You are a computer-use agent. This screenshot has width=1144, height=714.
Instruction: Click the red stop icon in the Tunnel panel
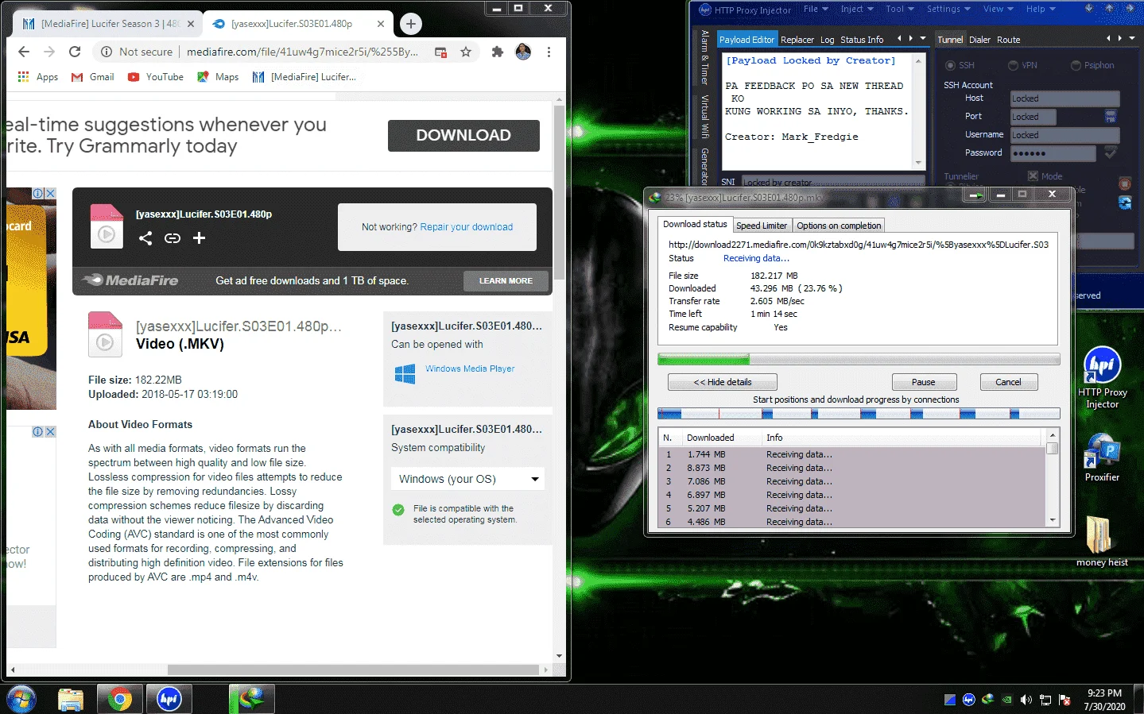(1125, 183)
